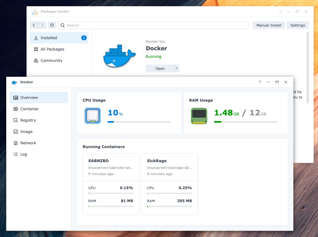
Task: Refresh the Package Center list
Action: coord(52,25)
